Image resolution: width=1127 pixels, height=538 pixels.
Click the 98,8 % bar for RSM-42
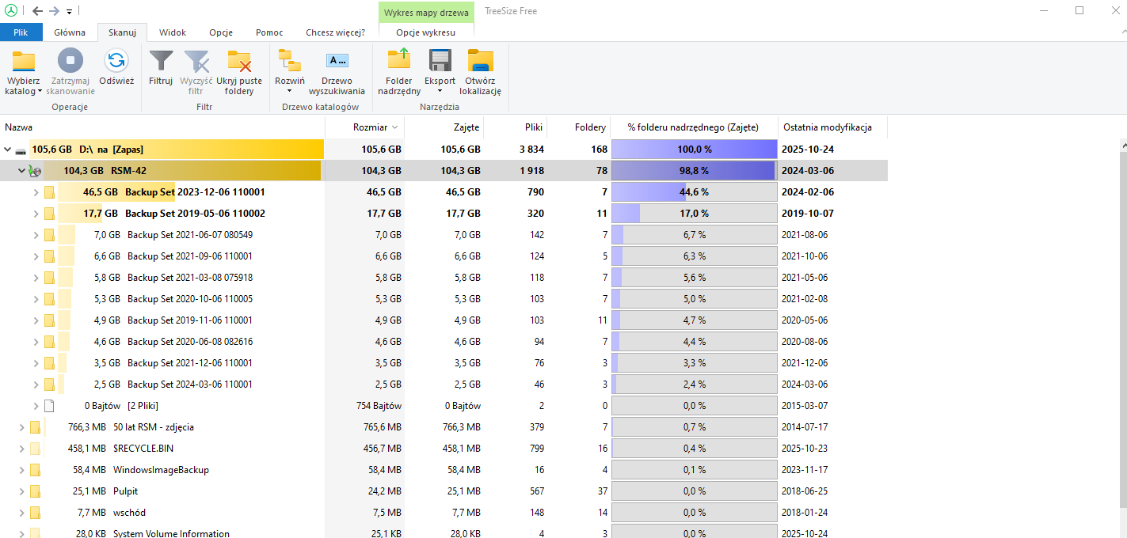pyautogui.click(x=695, y=170)
